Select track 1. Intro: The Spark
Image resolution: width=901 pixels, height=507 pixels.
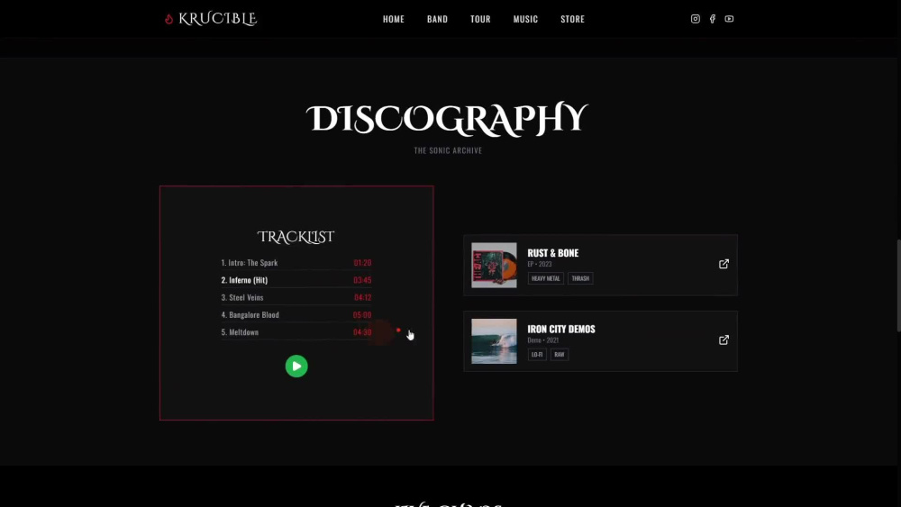(x=296, y=262)
